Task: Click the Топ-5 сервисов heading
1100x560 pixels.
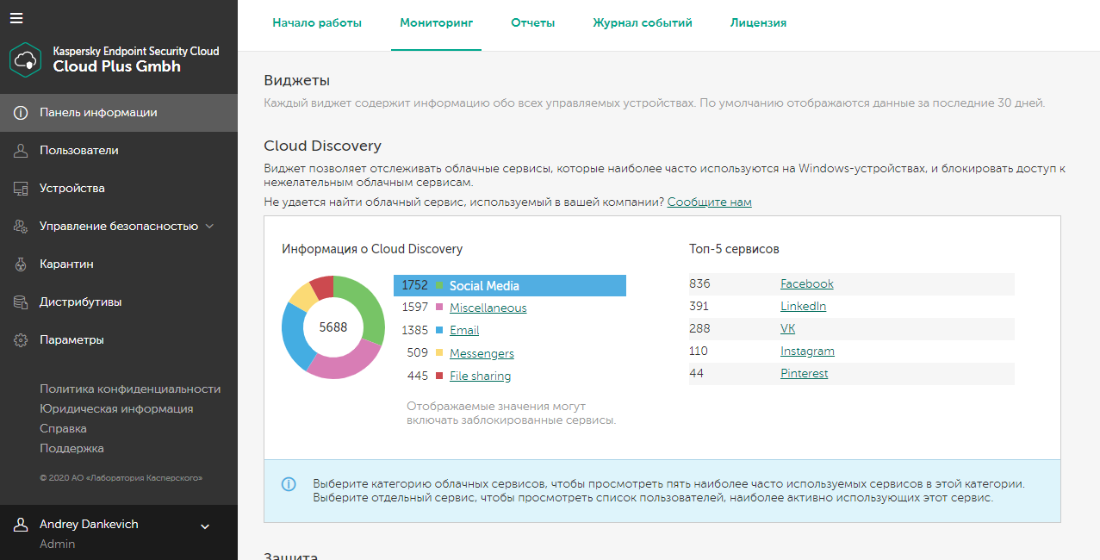Action: pos(734,249)
